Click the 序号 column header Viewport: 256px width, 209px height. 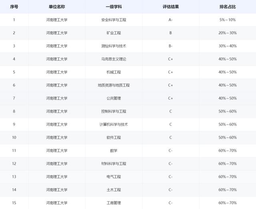point(14,7)
